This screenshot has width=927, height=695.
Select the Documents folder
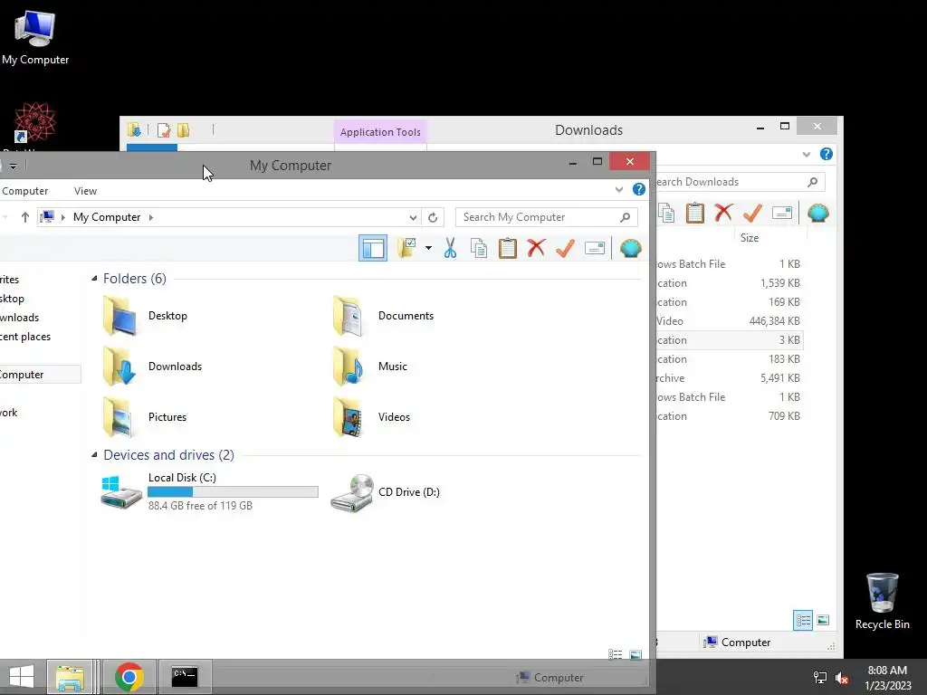tap(383, 316)
